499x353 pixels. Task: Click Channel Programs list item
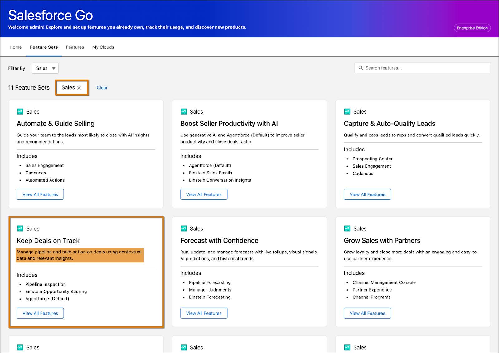(371, 297)
